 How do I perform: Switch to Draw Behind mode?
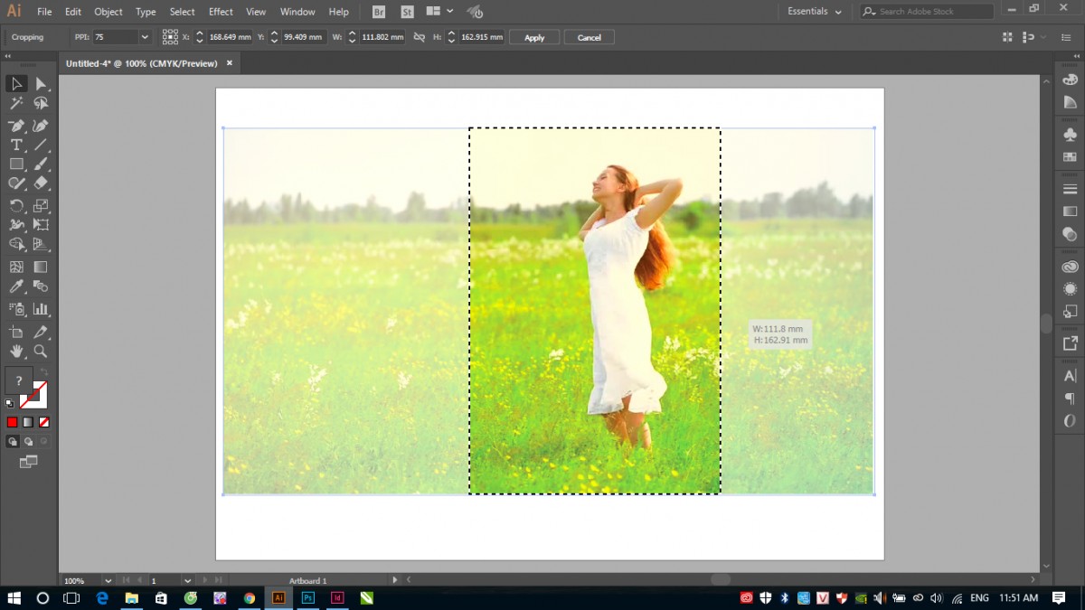point(28,442)
